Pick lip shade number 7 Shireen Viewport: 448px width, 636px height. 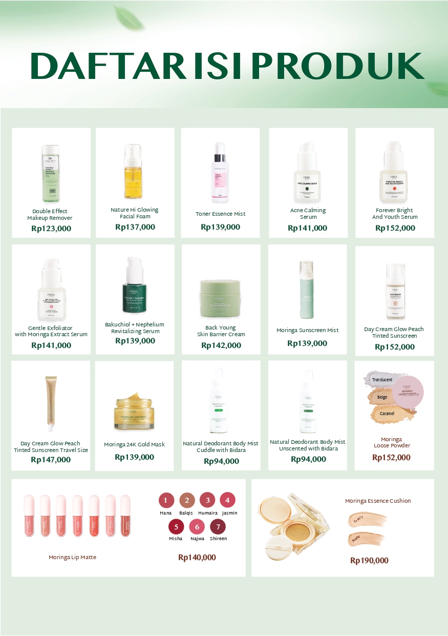[x=218, y=526]
